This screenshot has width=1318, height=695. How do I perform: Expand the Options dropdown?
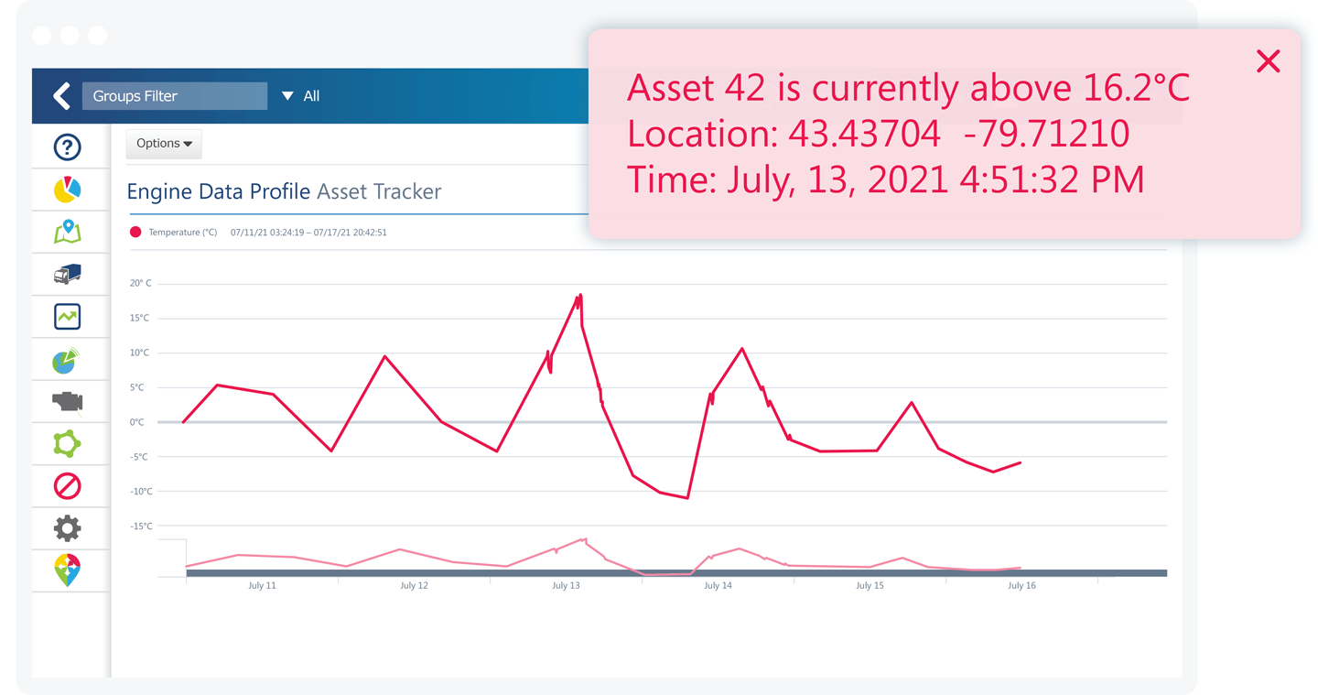coord(164,144)
